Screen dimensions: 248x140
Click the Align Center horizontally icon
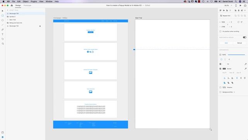239,10
